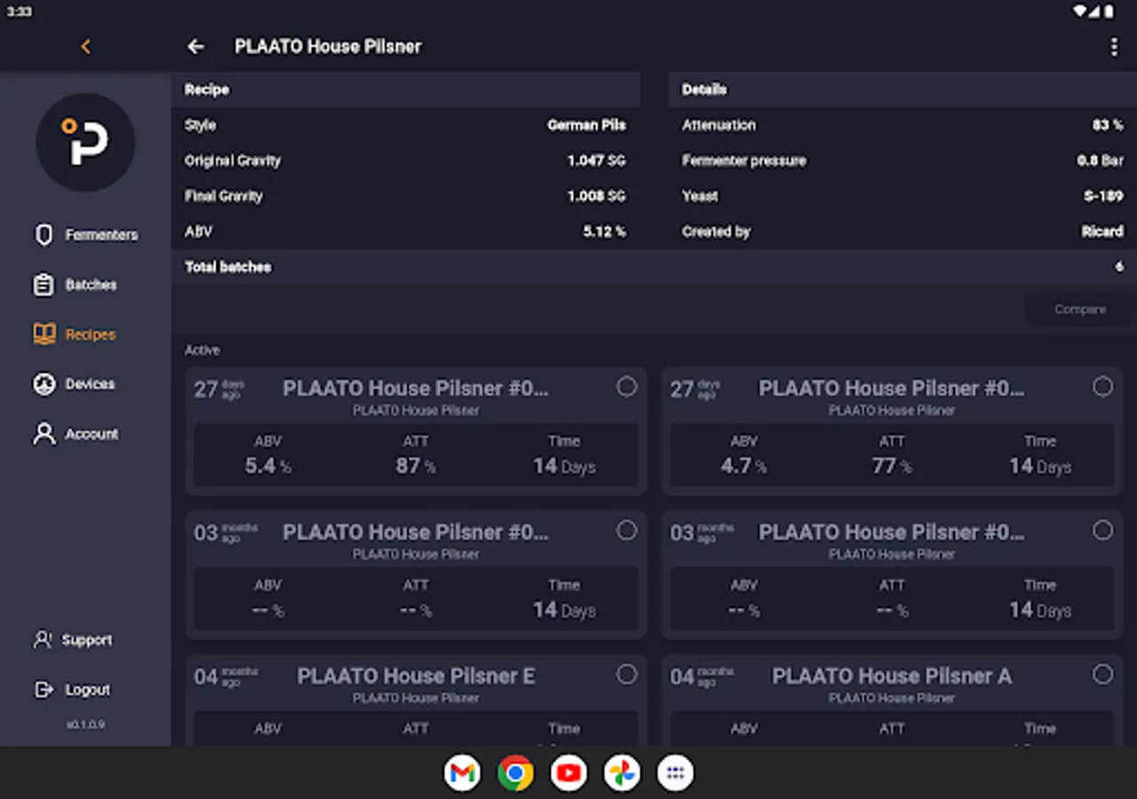Open batch card with 77 % attenuation
The width and height of the screenshot is (1137, 799).
[x=892, y=431]
